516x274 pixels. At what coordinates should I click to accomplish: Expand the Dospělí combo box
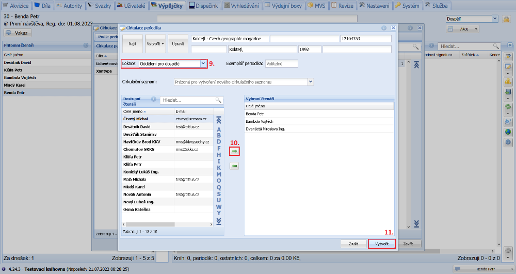point(495,19)
